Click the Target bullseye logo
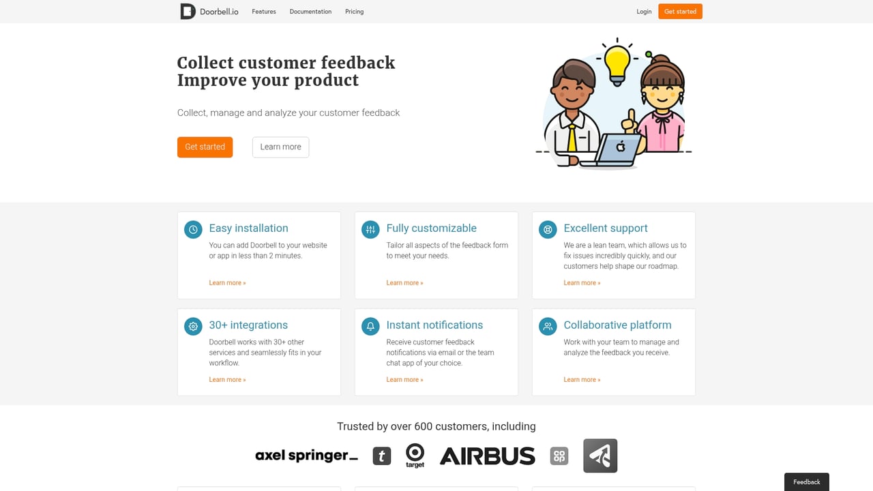Screen dimensions: 873x491 click(x=415, y=455)
